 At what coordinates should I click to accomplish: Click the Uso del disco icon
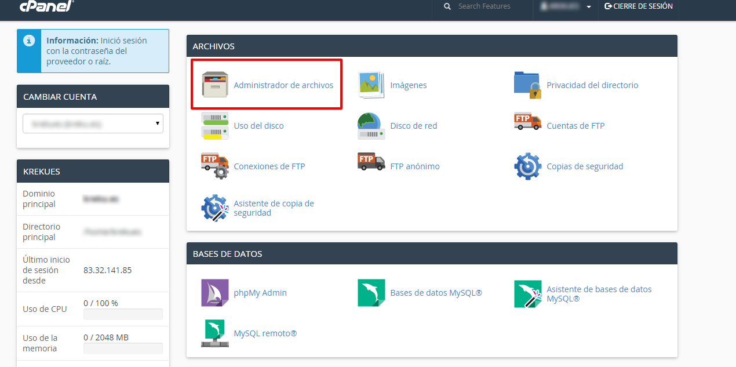[x=214, y=126]
